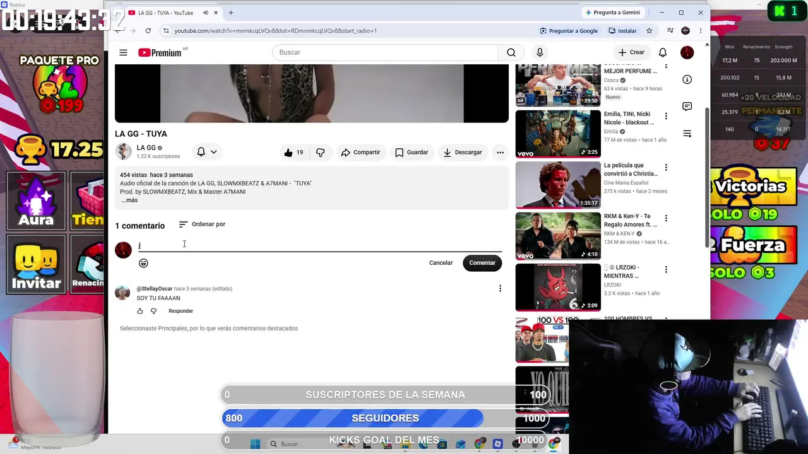The height and width of the screenshot is (454, 808).
Task: Dislike StellayOscar's comment
Action: click(x=153, y=311)
